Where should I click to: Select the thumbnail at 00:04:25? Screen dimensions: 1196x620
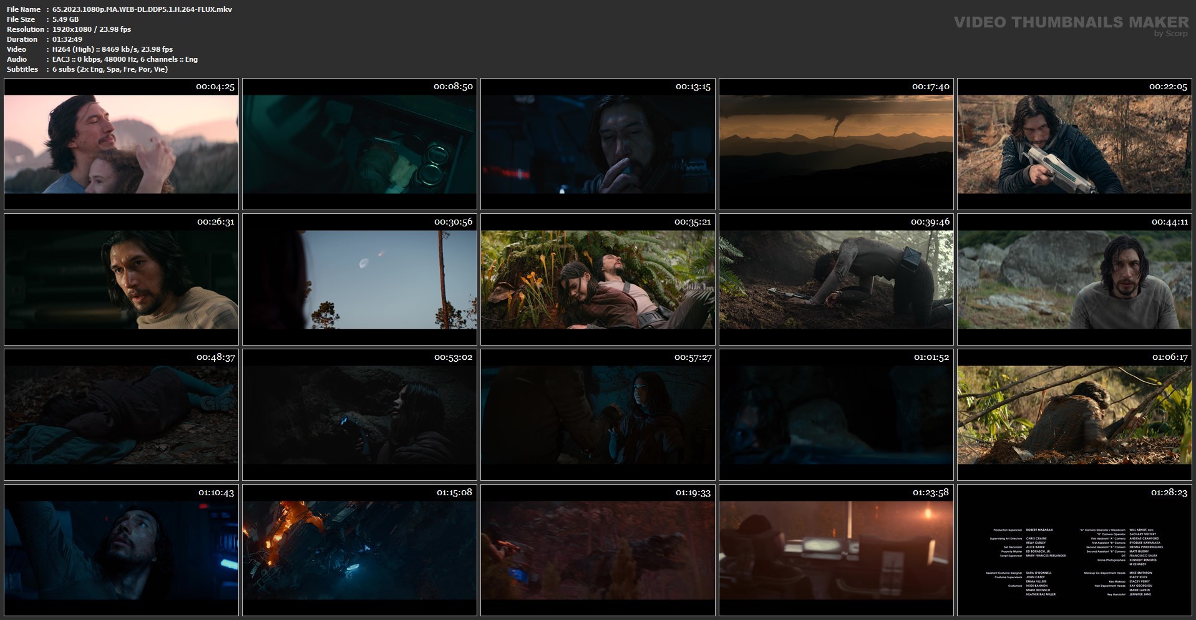point(121,144)
